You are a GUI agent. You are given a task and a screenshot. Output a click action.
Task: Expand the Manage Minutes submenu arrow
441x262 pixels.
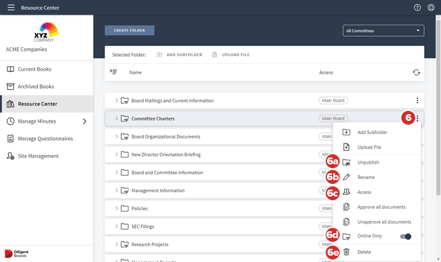click(84, 121)
